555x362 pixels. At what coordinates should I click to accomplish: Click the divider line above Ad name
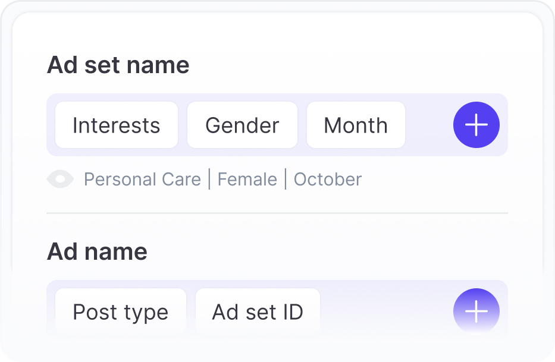point(277,213)
